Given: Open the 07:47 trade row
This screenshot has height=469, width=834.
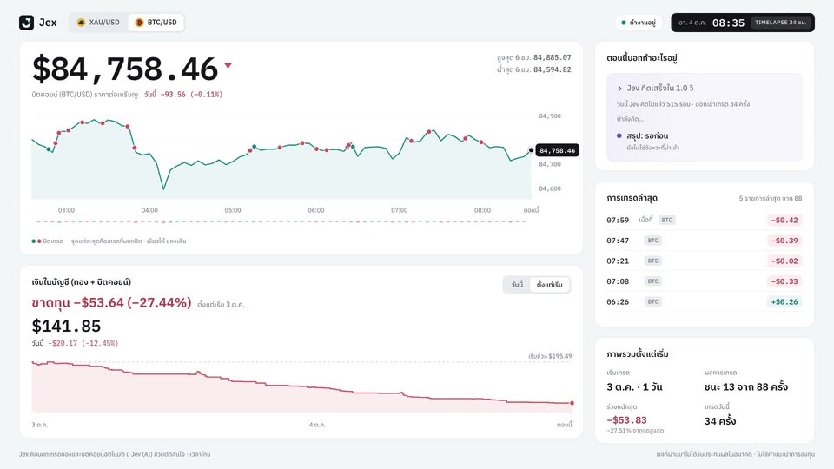Looking at the screenshot, I should pyautogui.click(x=705, y=241).
